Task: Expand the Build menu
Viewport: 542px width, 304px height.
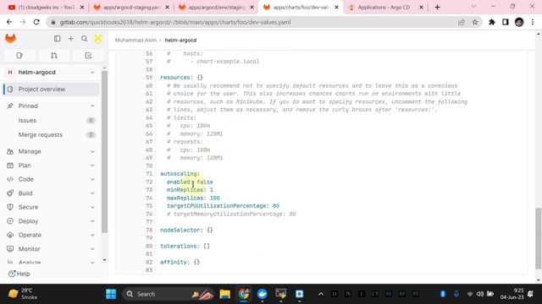Action: pyautogui.click(x=51, y=193)
